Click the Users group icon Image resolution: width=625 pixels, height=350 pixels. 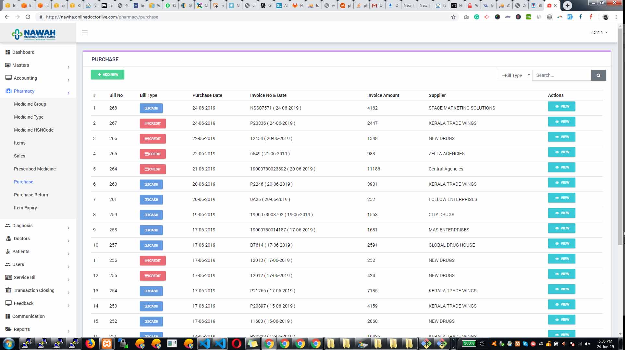click(8, 264)
